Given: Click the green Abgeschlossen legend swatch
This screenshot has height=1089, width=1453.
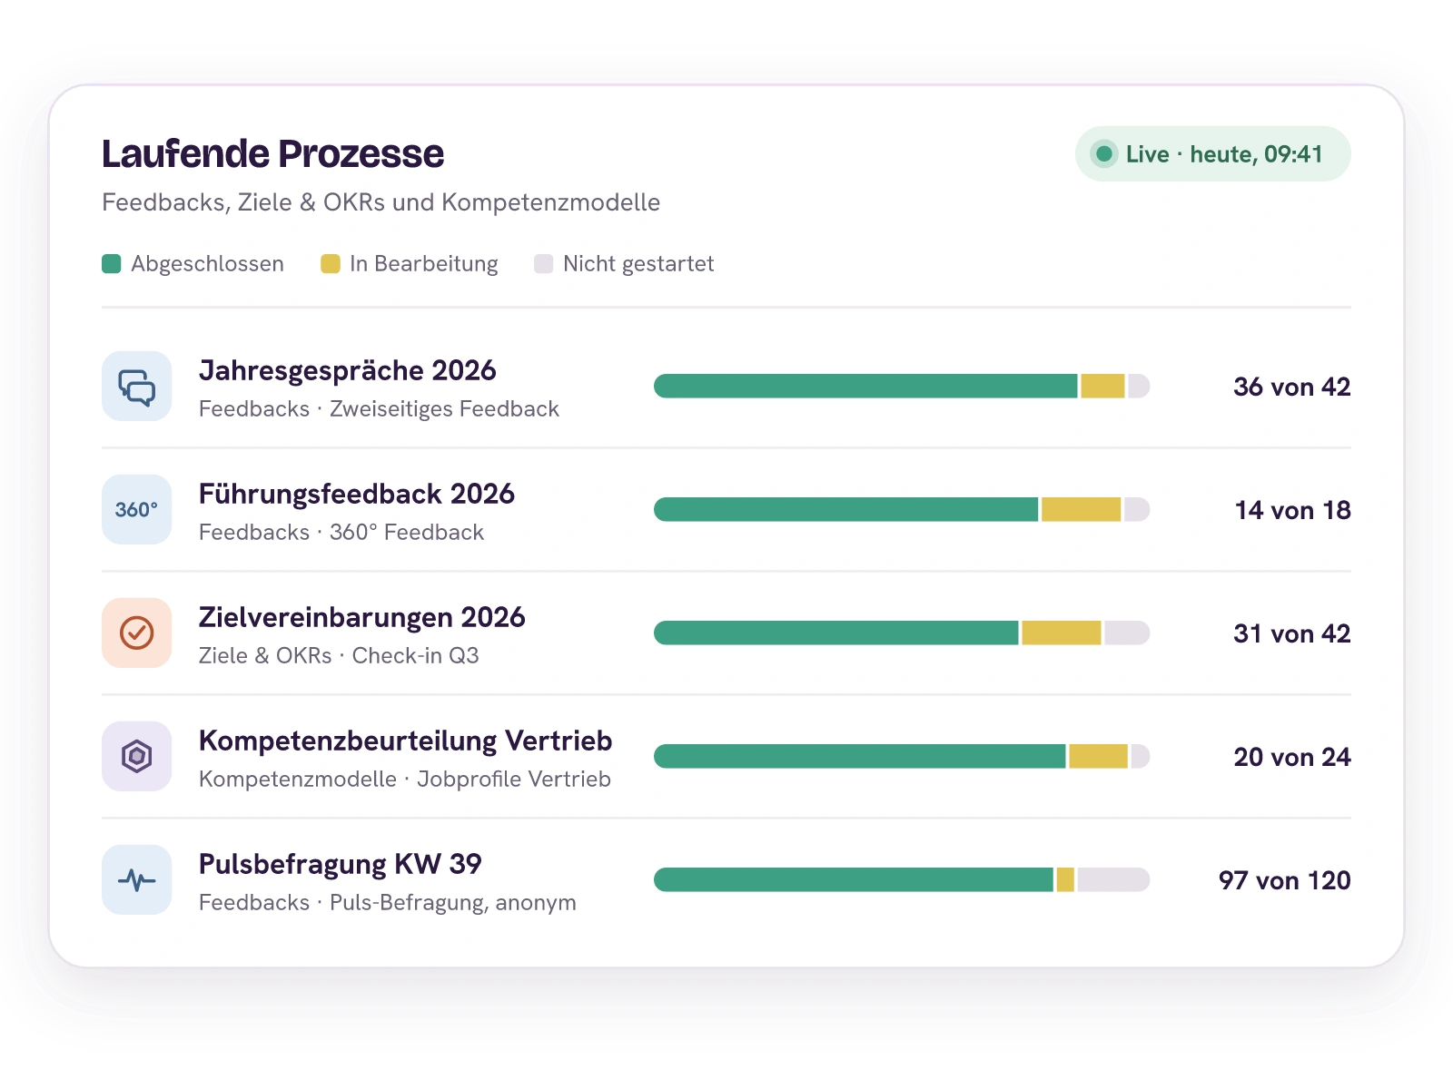Looking at the screenshot, I should [x=112, y=264].
